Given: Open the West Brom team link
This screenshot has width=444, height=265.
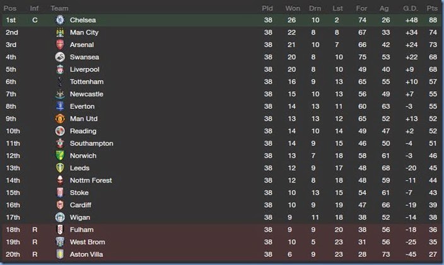Looking at the screenshot, I should 88,242.
